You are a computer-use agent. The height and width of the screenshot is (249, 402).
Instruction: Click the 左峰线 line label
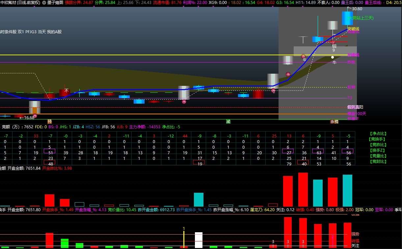353,55
